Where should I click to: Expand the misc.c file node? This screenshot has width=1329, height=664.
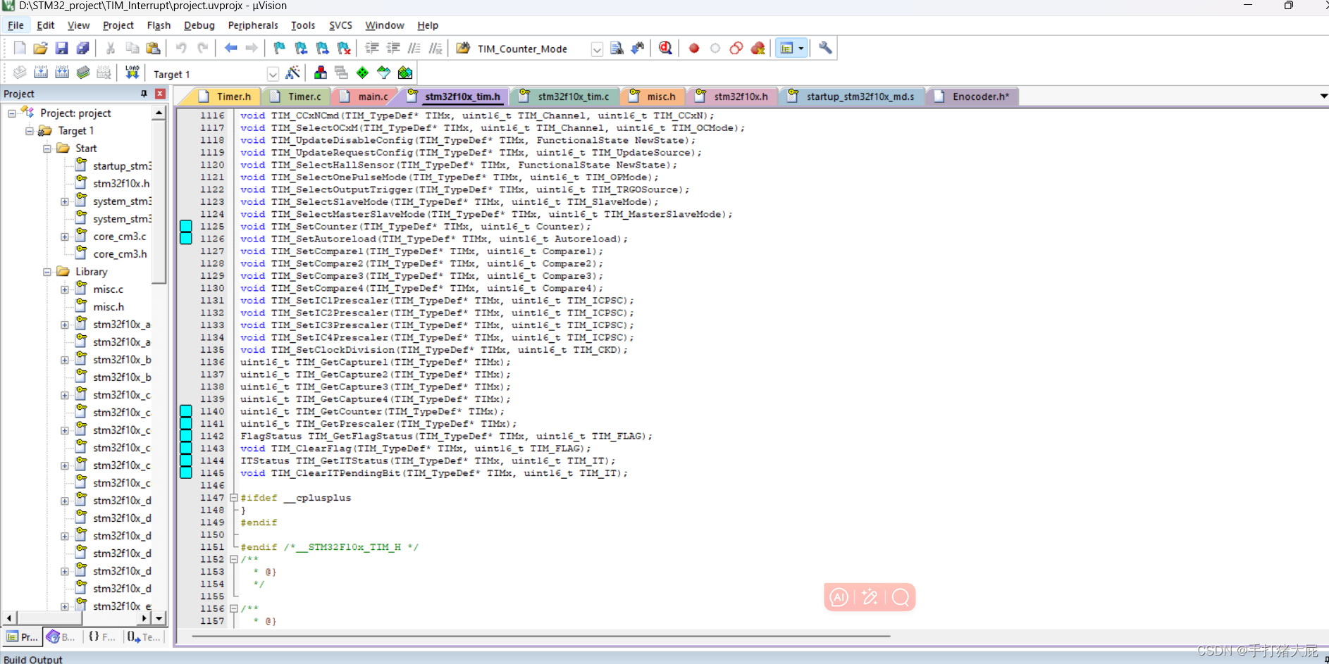coord(64,289)
